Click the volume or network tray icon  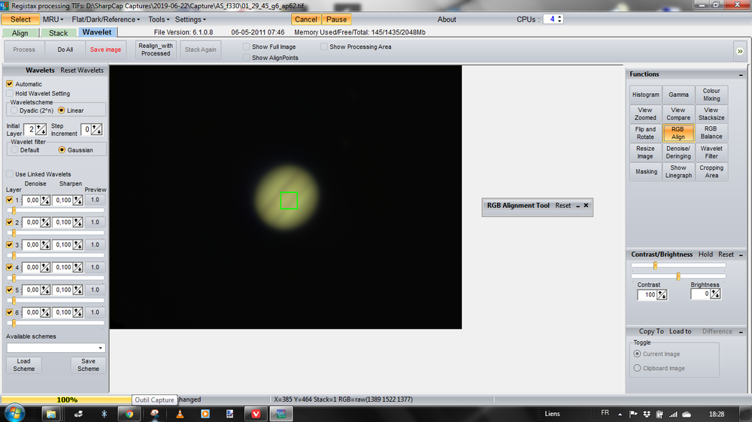point(673,414)
